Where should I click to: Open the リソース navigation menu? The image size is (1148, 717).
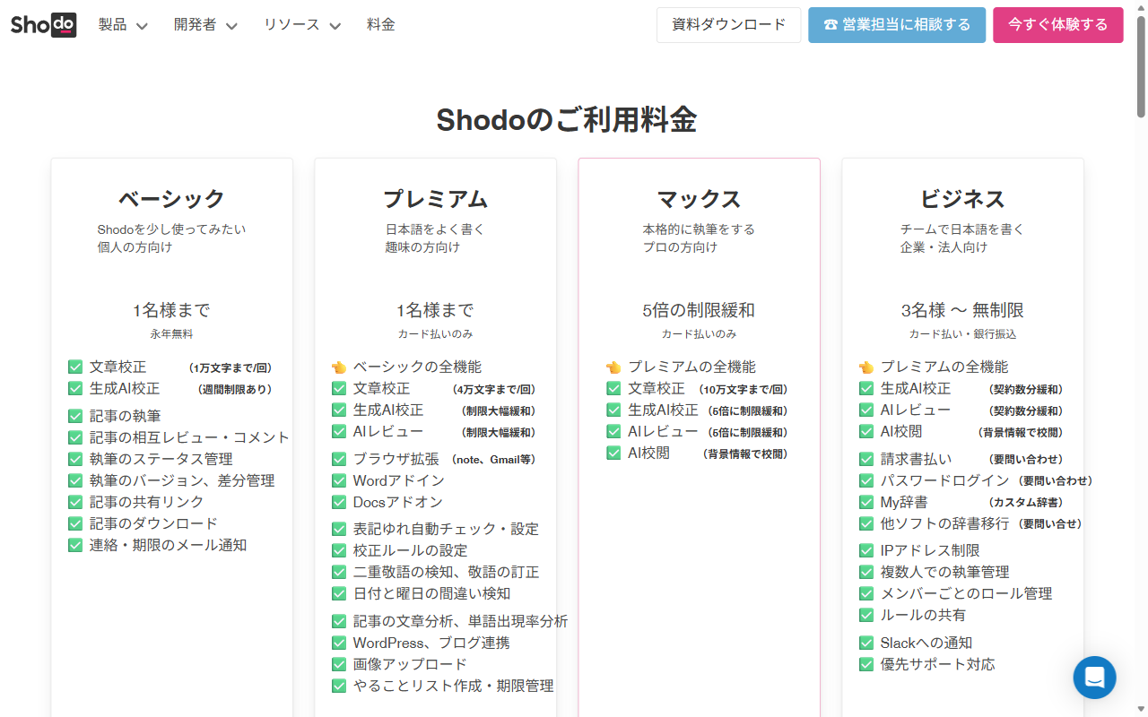click(x=302, y=25)
